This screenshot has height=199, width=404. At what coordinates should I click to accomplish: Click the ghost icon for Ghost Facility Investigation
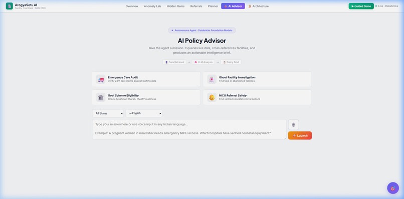coord(212,79)
